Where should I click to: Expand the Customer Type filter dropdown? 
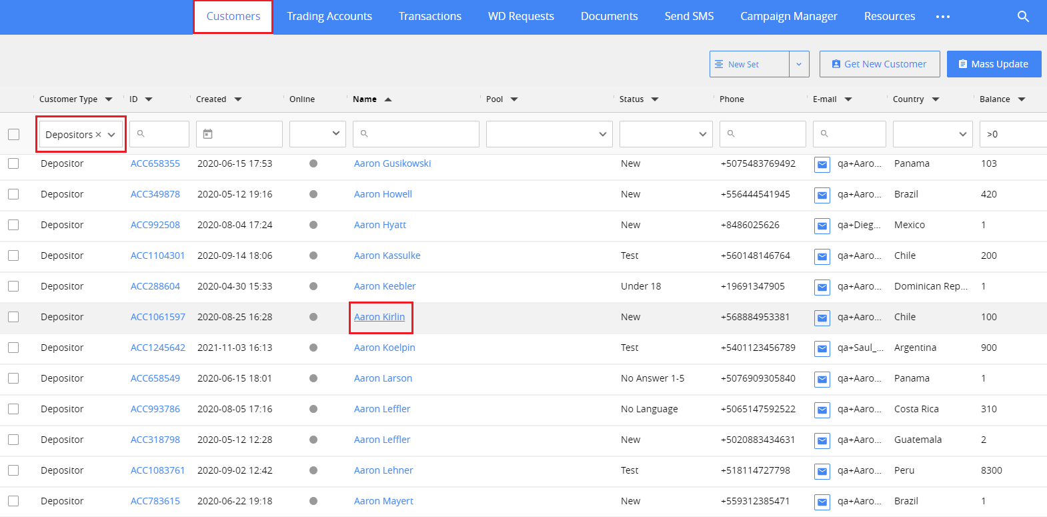tap(111, 135)
